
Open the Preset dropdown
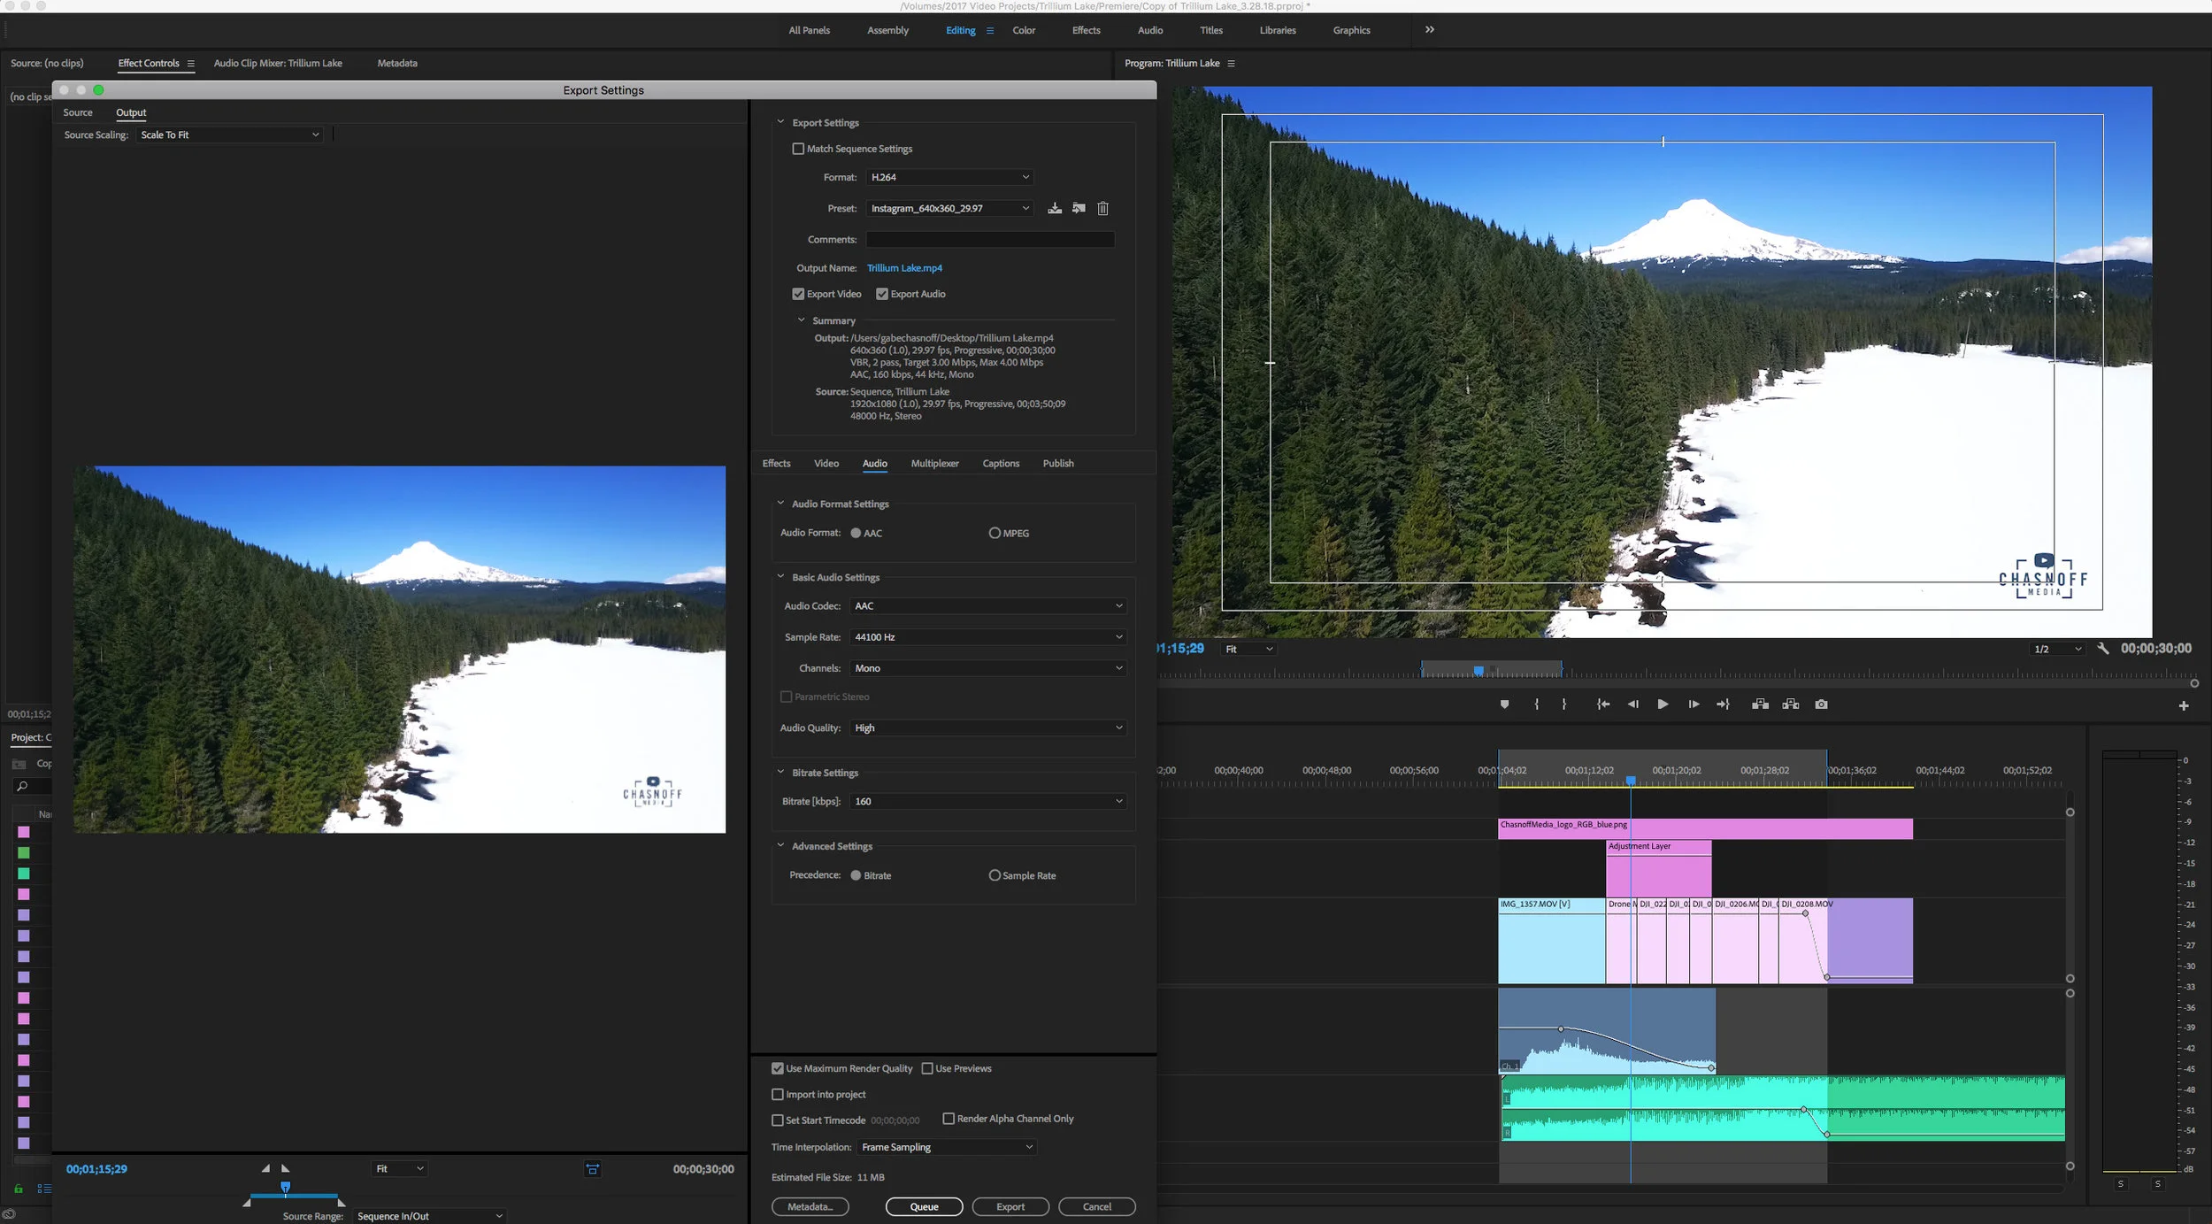coord(949,209)
